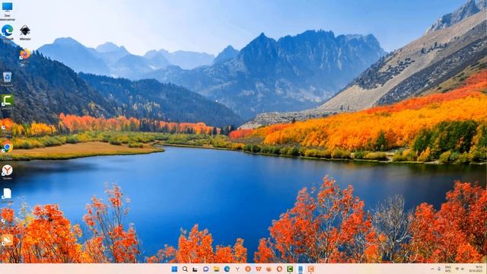Click the green Camtasia taskbar icon
This screenshot has width=487, height=274.
290,269
